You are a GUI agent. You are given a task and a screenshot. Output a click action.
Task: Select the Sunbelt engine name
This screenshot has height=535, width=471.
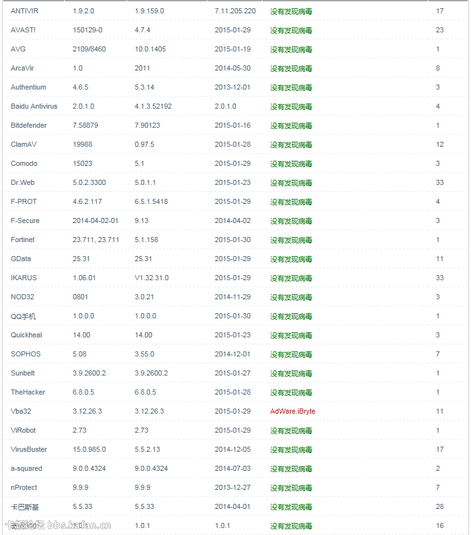point(22,373)
